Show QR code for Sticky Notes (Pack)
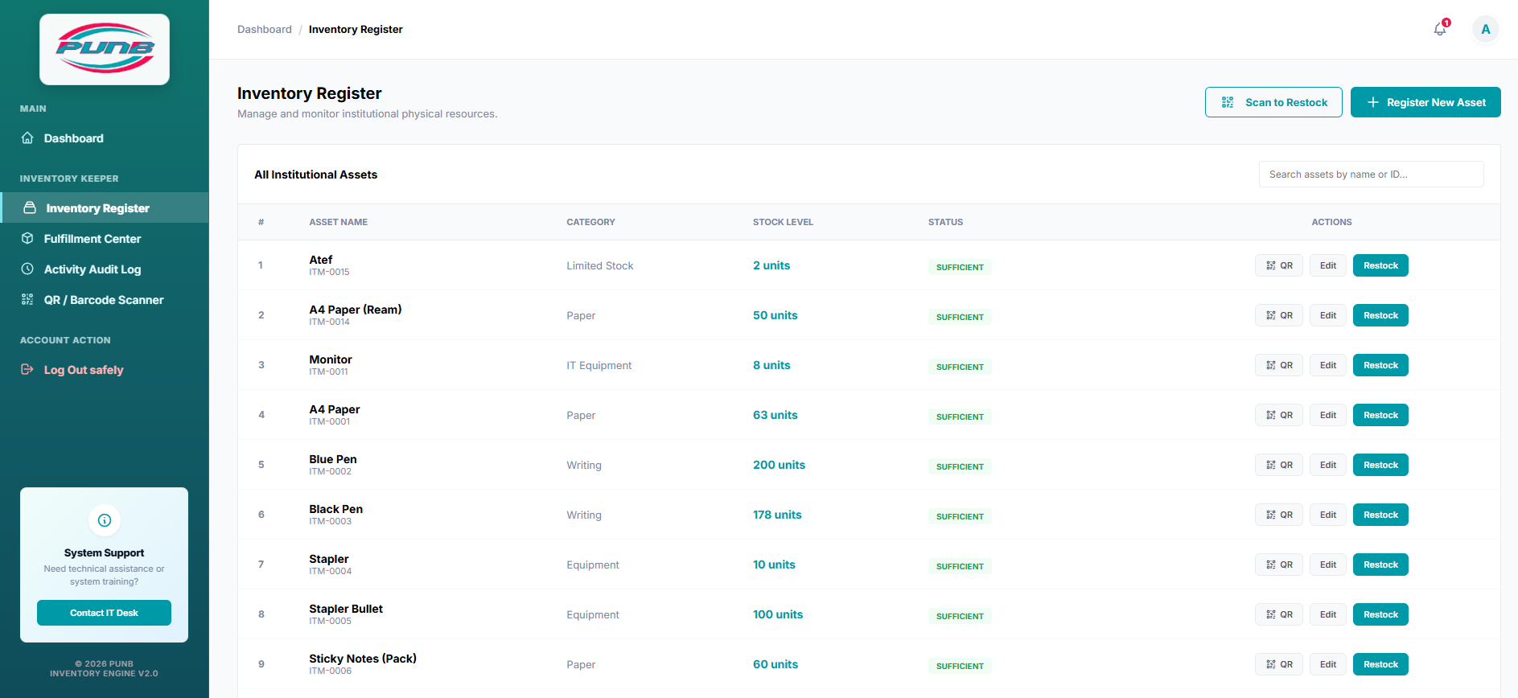Viewport: 1518px width, 698px height. click(1279, 664)
